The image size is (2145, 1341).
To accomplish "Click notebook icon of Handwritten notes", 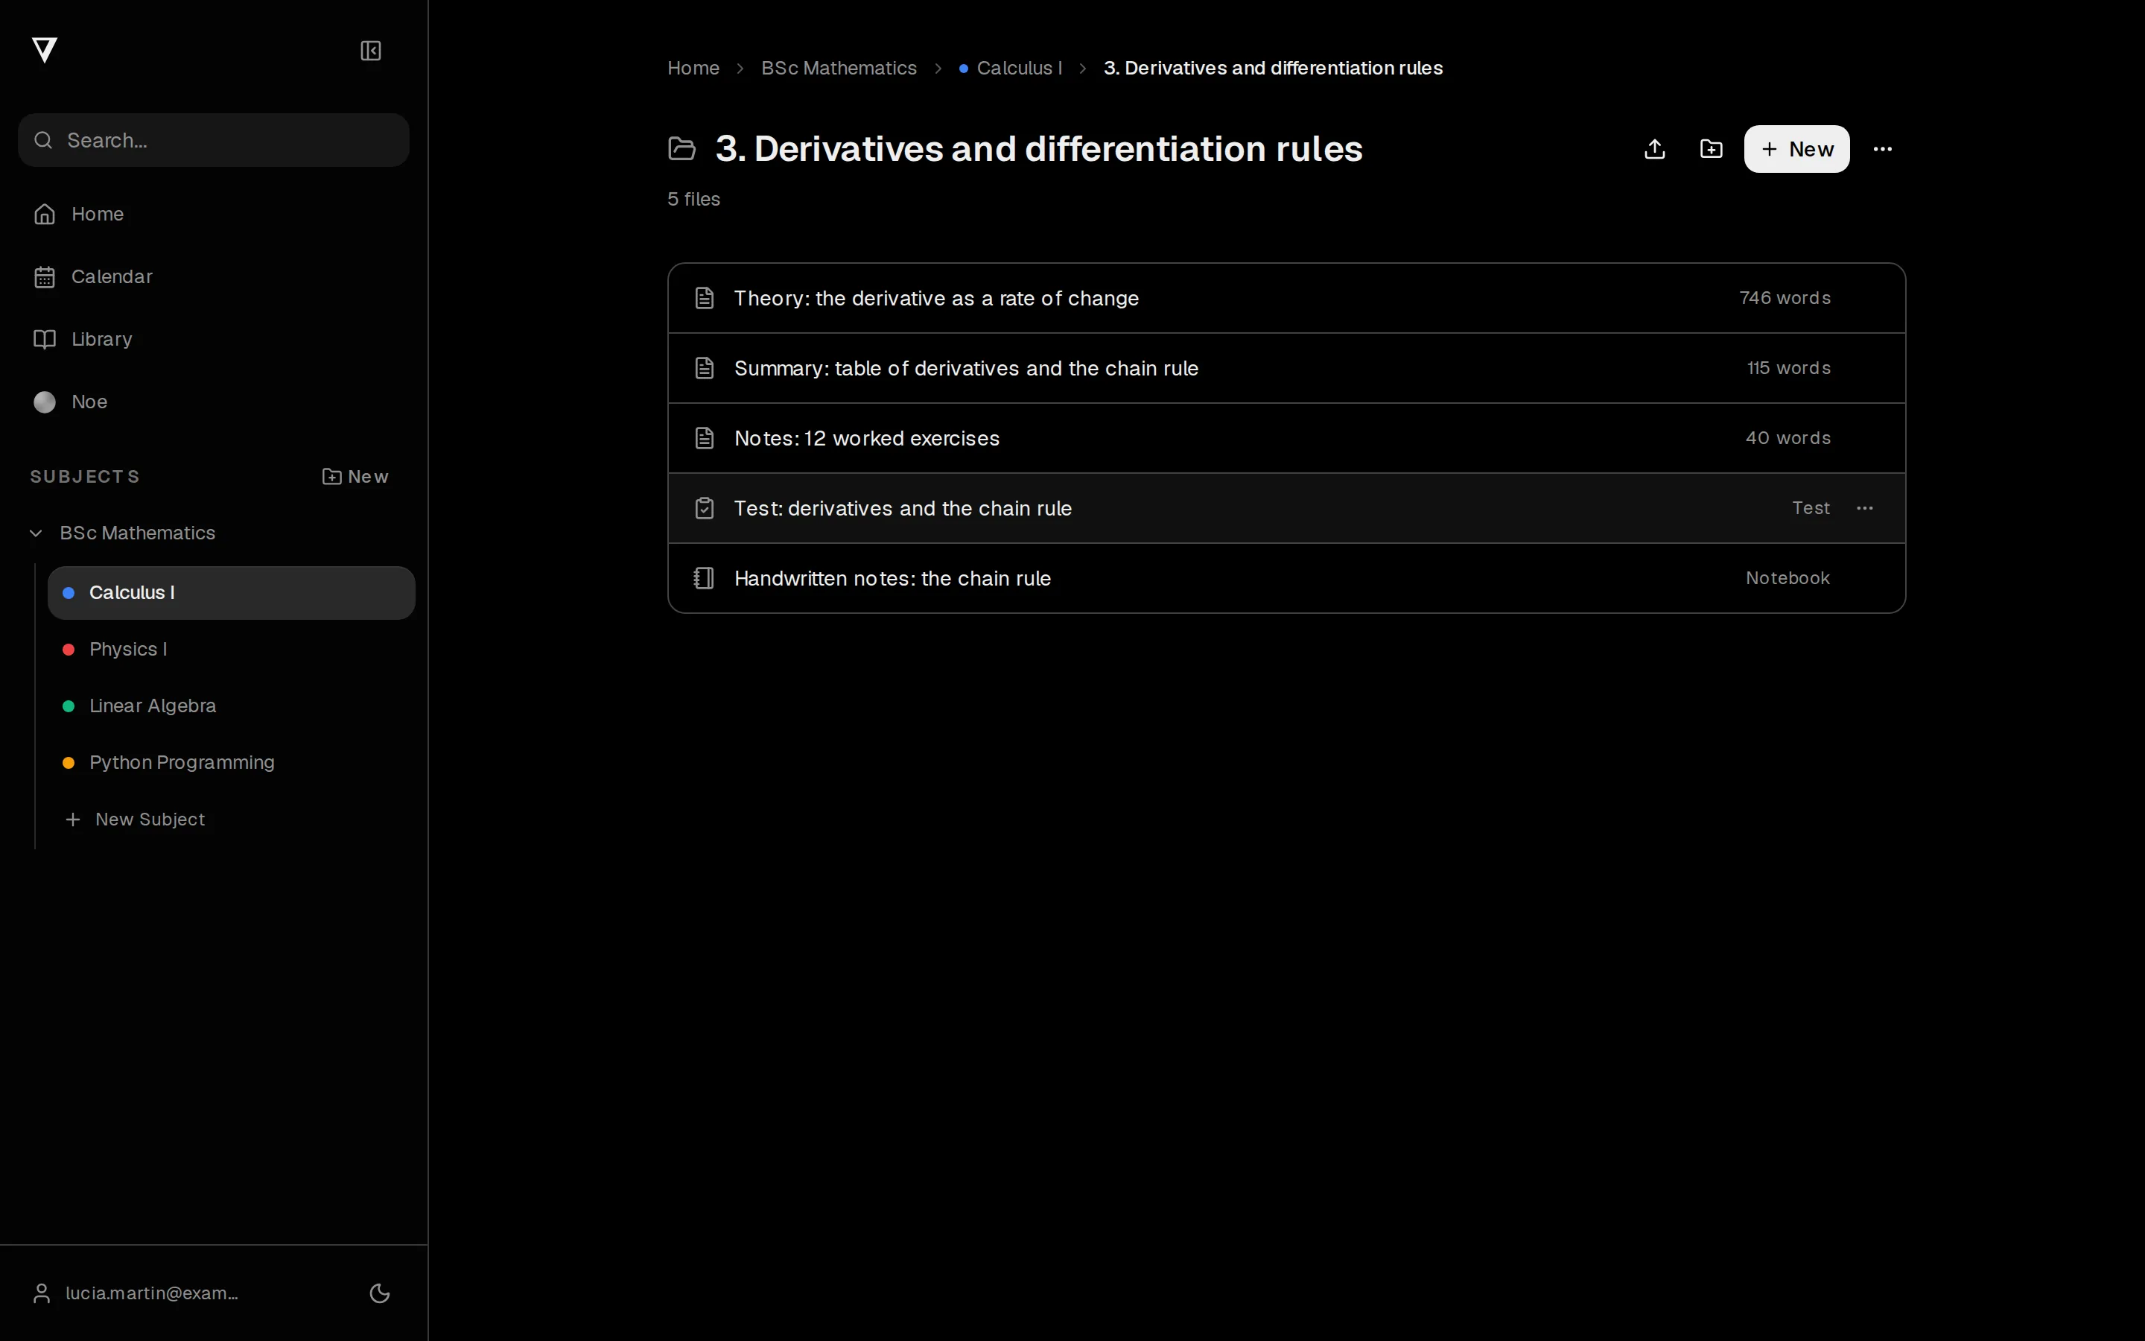I will pyautogui.click(x=704, y=578).
